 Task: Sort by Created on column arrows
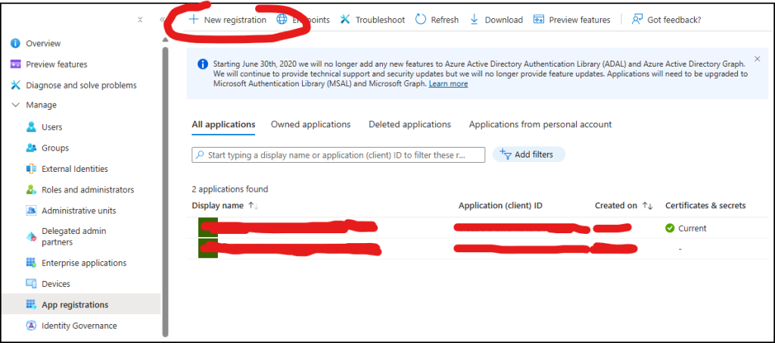pyautogui.click(x=647, y=206)
